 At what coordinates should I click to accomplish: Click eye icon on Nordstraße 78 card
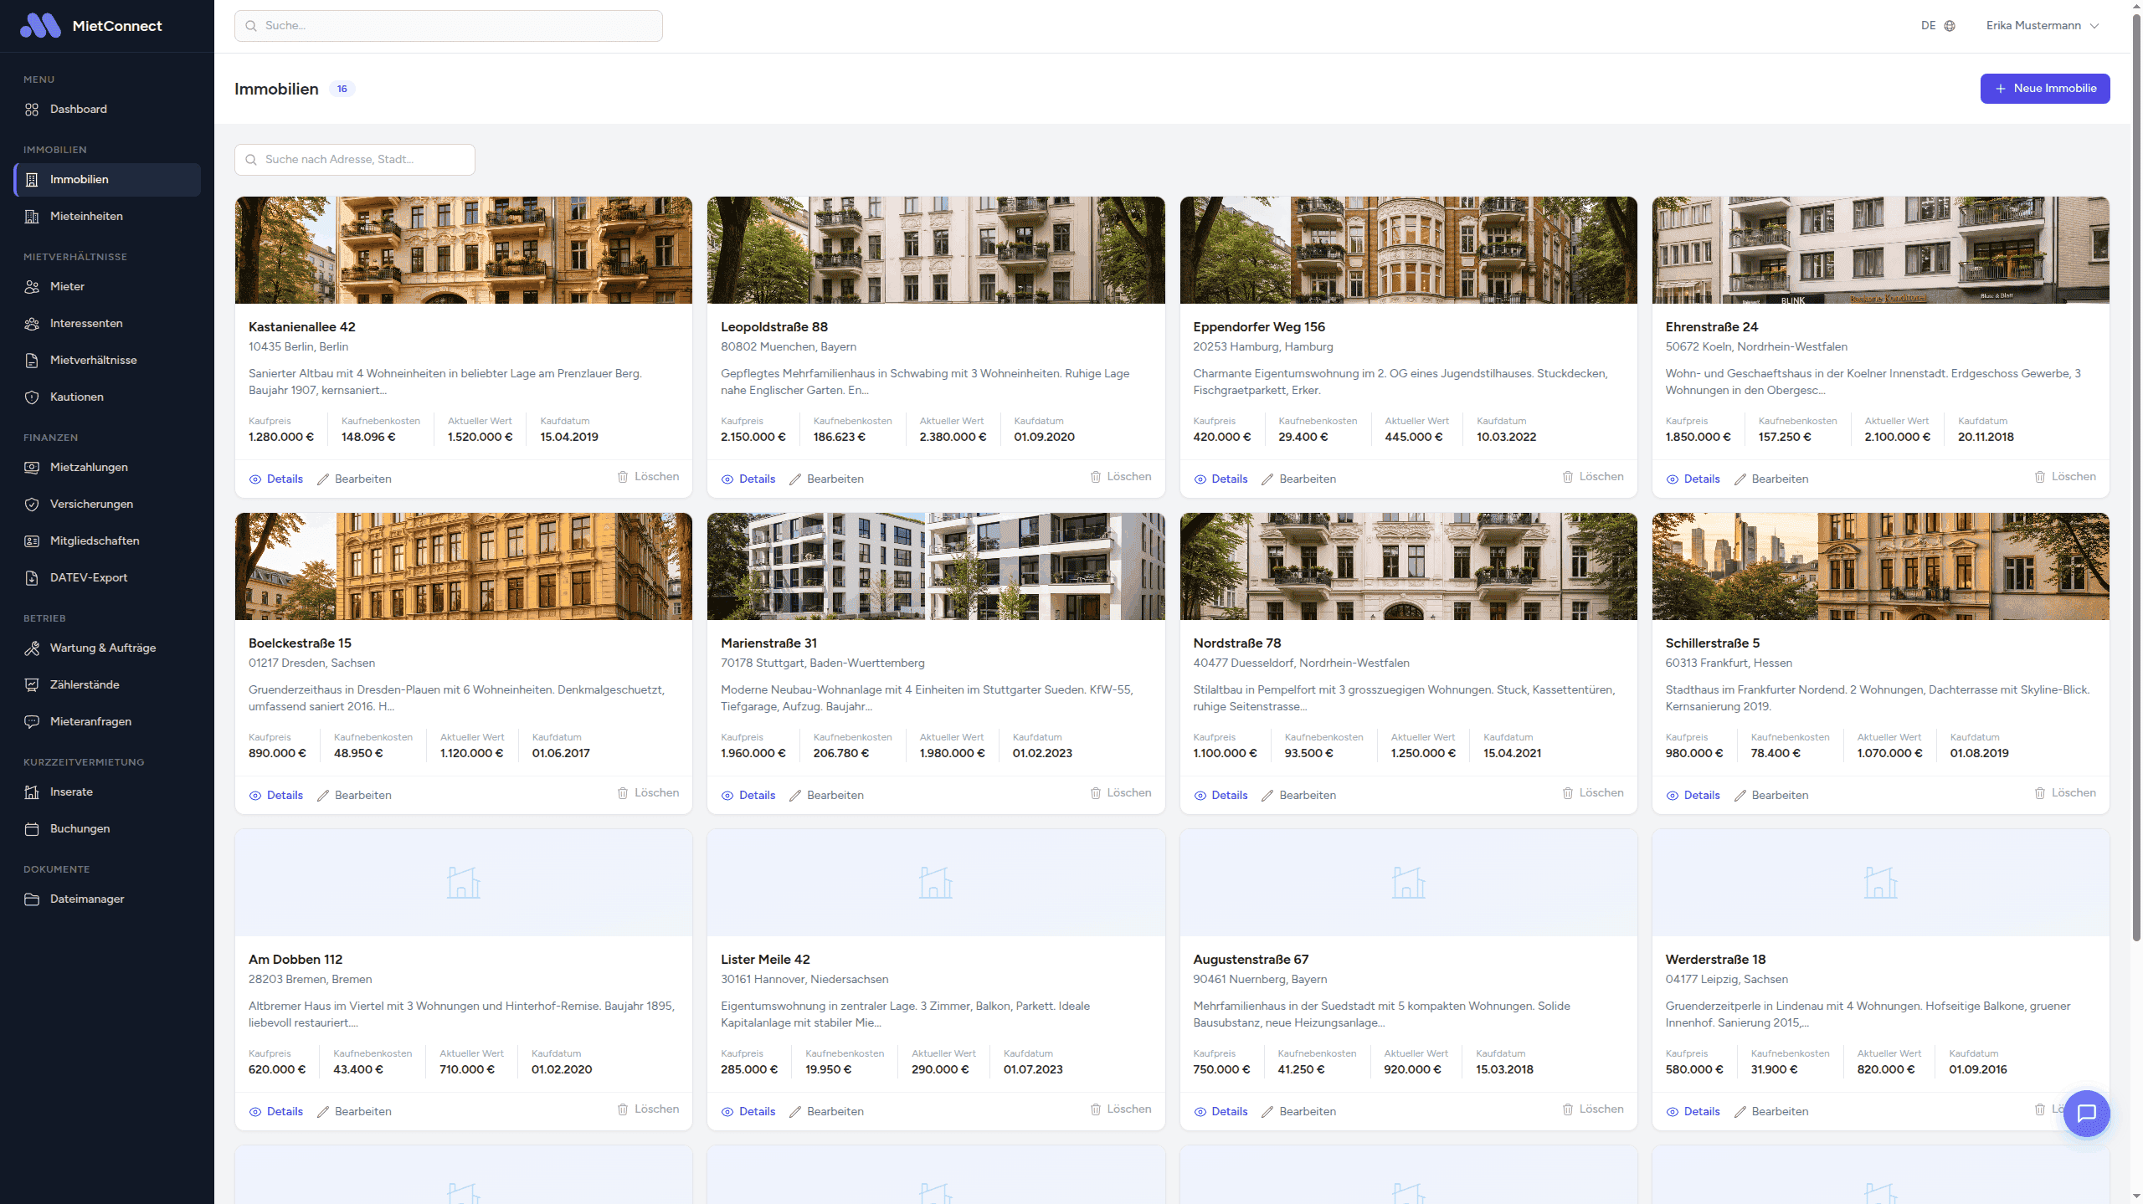1200,796
